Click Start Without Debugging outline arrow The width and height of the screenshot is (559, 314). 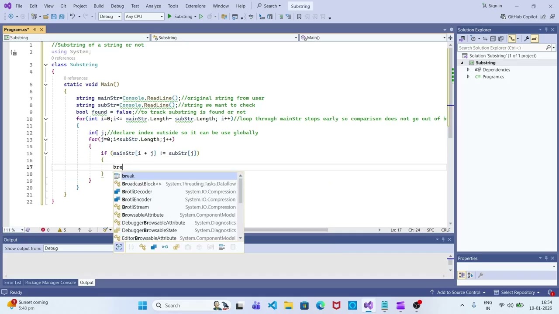pos(201,17)
